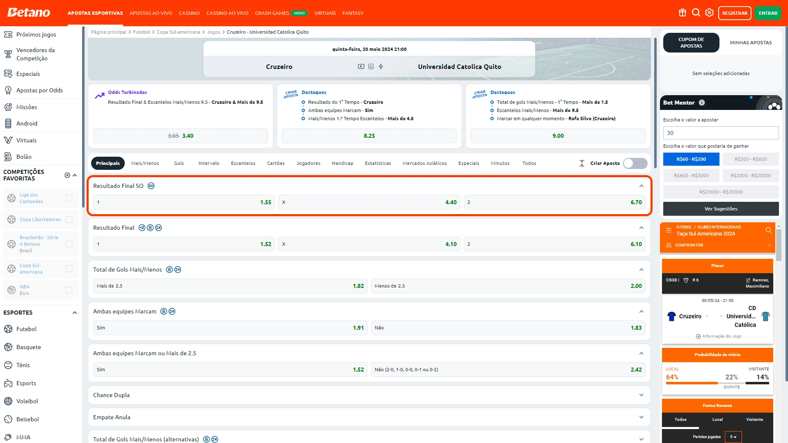Select the R$600 - R$3000 winnings range
The image size is (788, 443).
click(x=691, y=176)
